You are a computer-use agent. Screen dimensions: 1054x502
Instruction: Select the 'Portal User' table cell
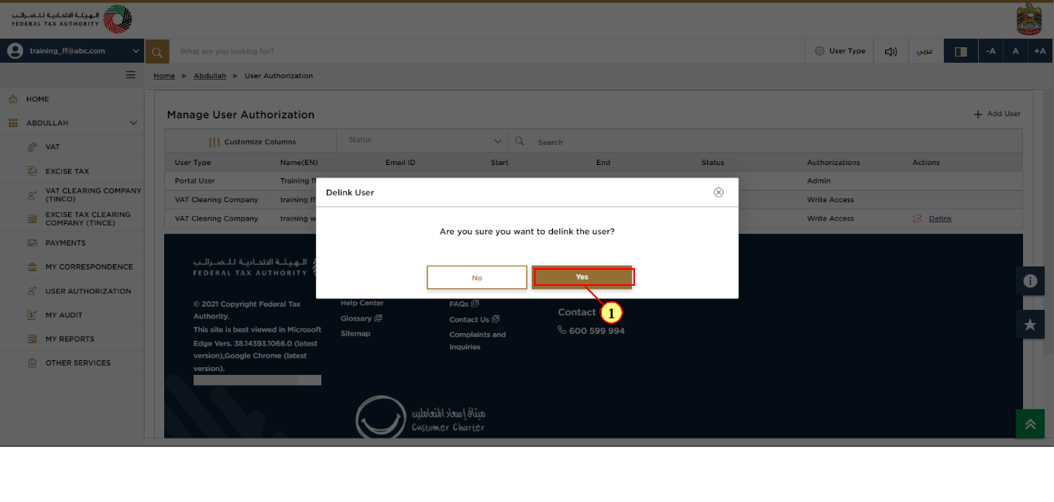[x=195, y=181]
